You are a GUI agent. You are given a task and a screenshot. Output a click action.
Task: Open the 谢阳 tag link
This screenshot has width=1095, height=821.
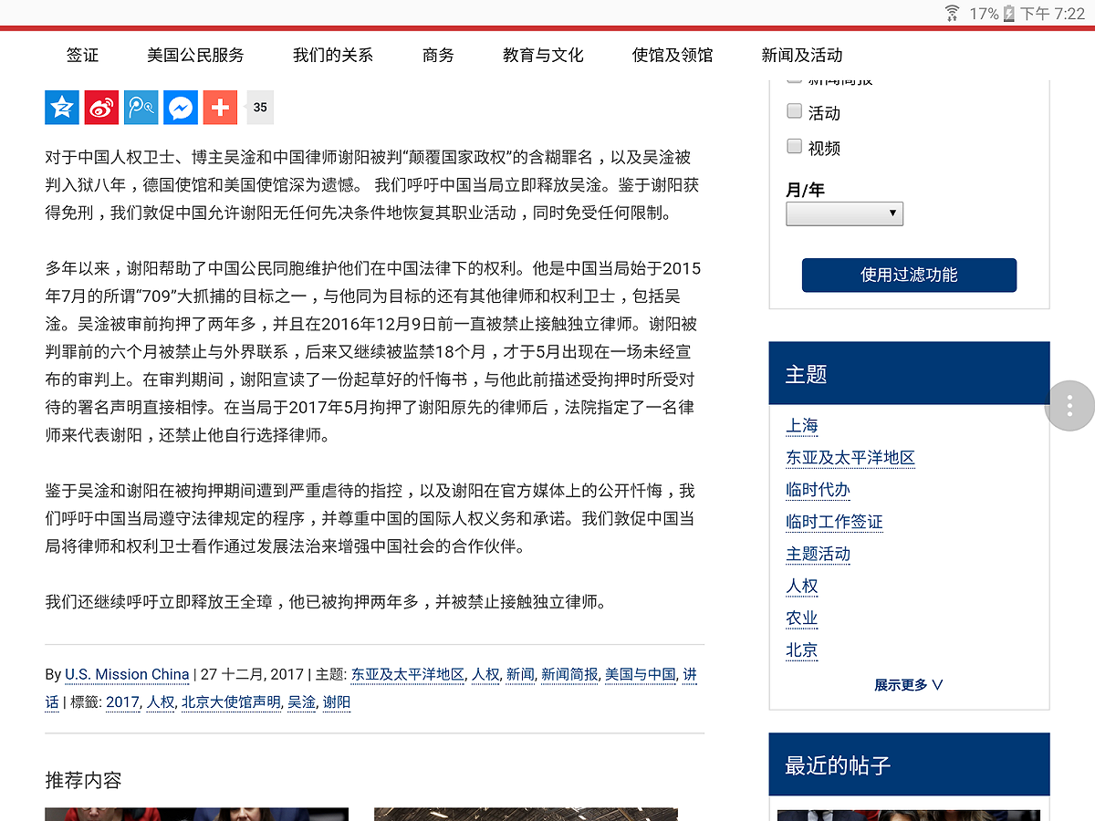[x=337, y=702]
